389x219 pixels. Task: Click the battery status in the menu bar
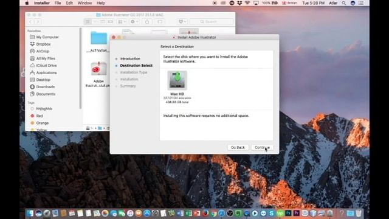tap(270, 3)
